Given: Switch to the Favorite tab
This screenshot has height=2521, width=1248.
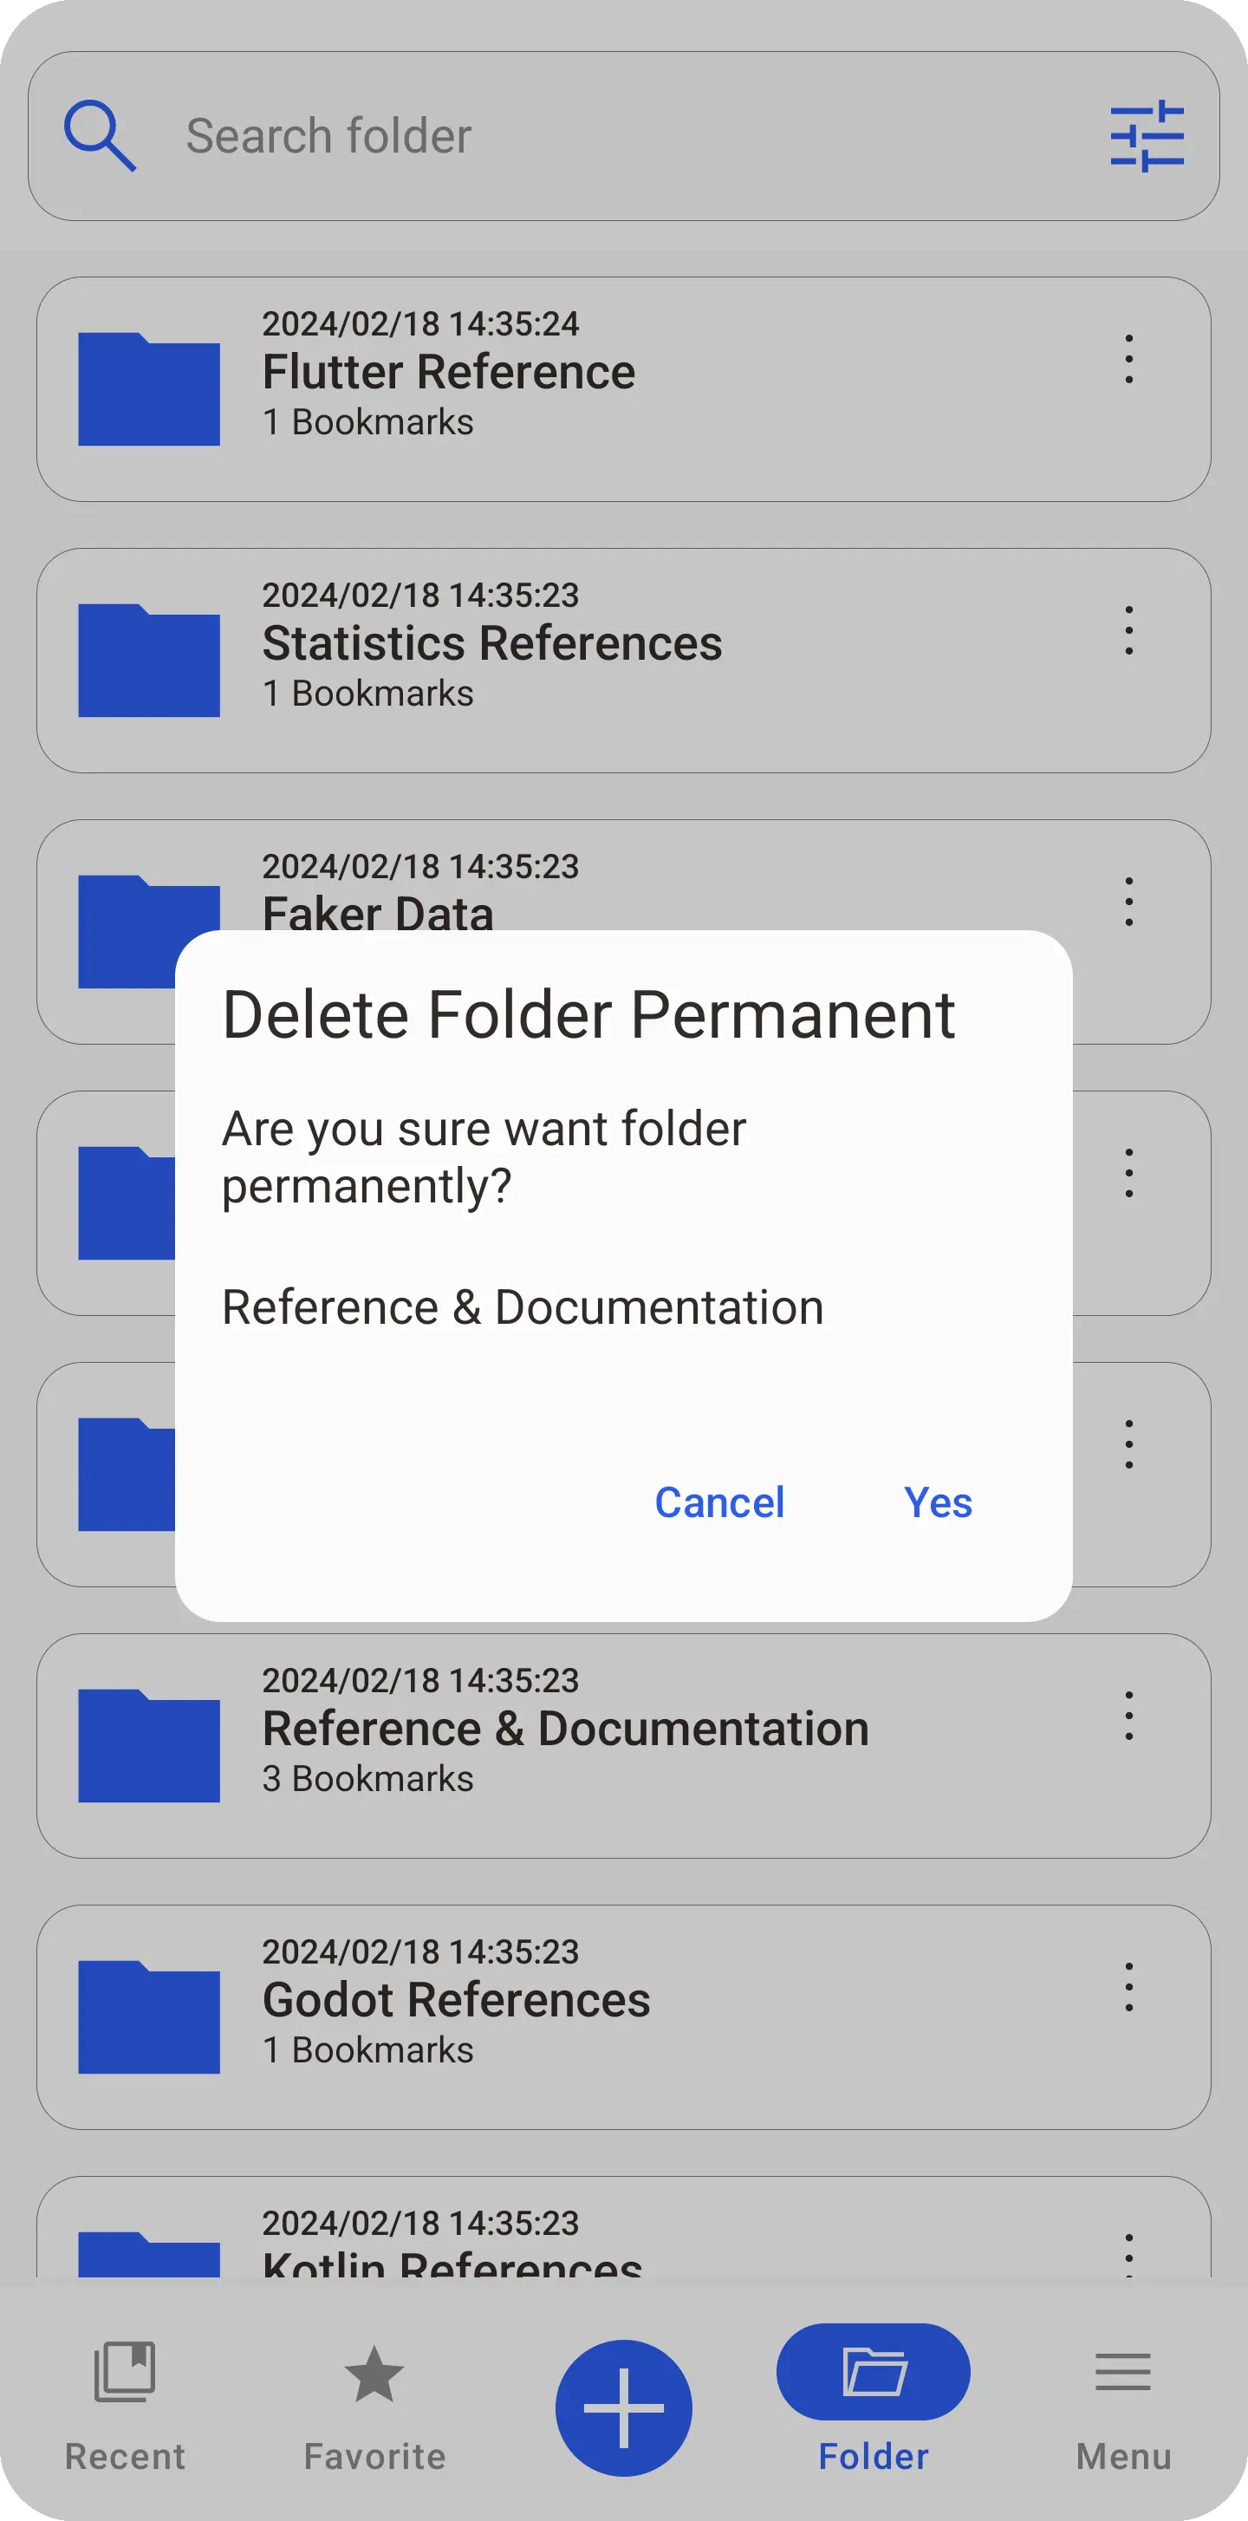Looking at the screenshot, I should coord(374,2396).
